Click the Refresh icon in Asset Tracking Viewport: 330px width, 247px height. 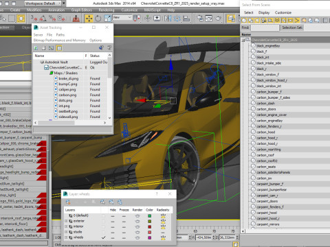[36, 48]
